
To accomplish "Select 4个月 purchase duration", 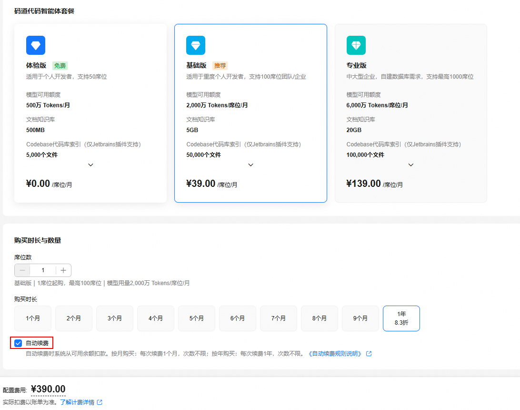I will pos(156,318).
